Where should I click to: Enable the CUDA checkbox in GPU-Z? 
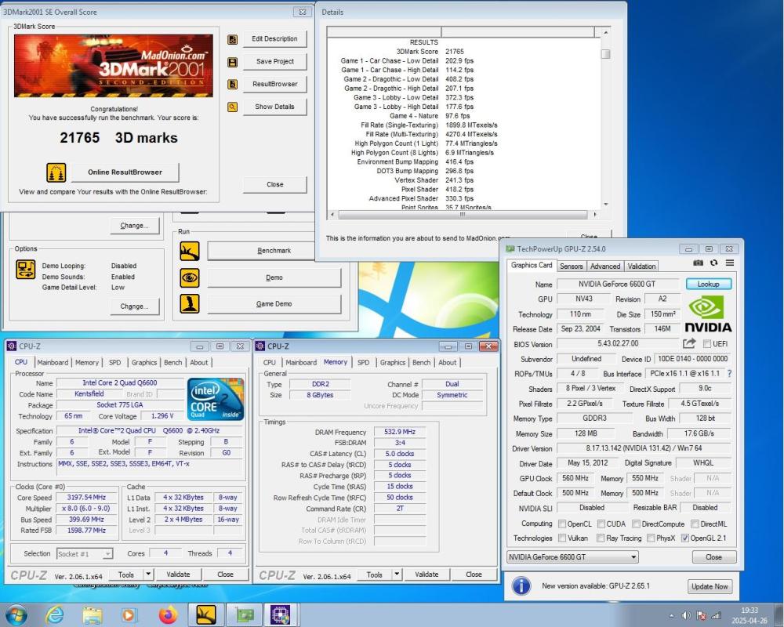[600, 524]
